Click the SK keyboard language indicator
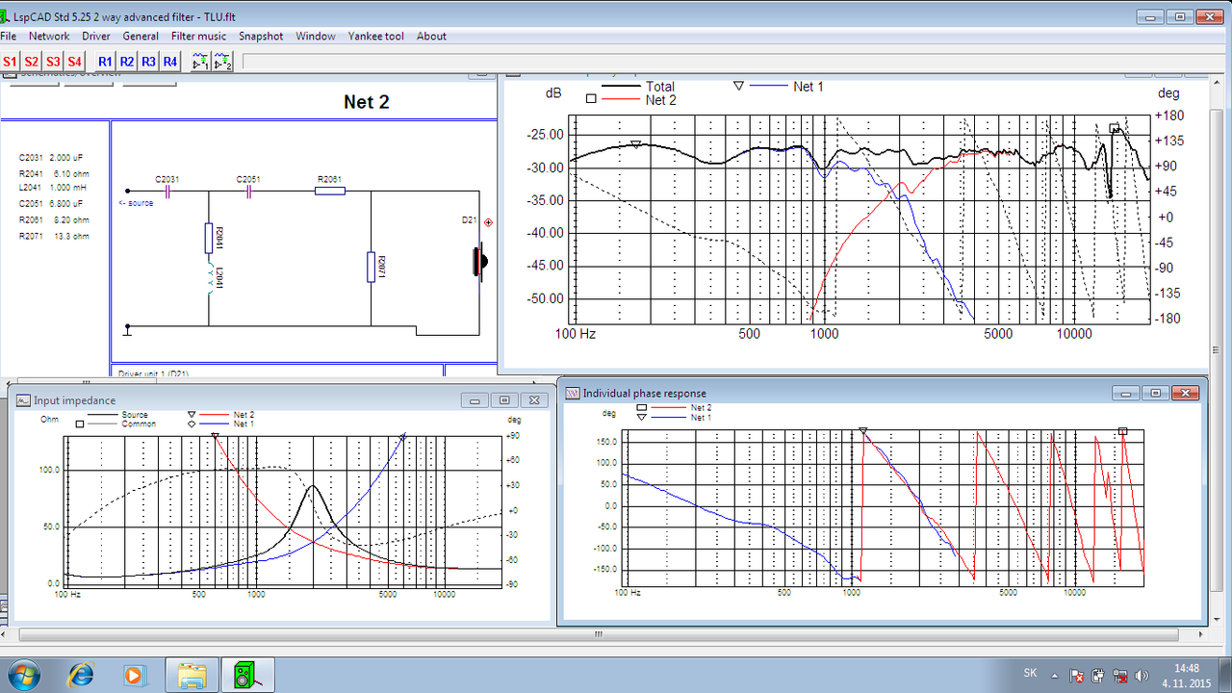The height and width of the screenshot is (693, 1232). click(x=1030, y=673)
